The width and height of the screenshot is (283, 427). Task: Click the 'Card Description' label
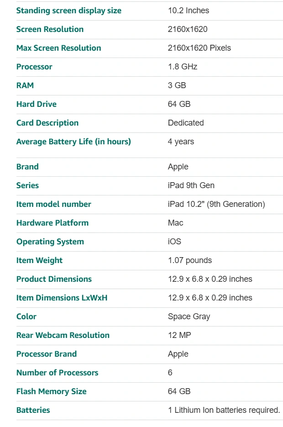(x=47, y=123)
